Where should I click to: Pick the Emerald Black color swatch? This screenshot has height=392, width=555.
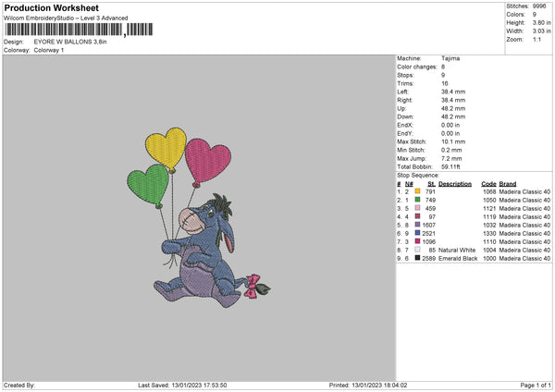tap(417, 258)
